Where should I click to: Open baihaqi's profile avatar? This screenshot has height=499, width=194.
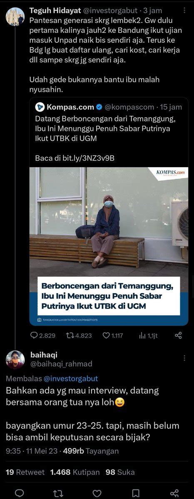click(x=15, y=360)
